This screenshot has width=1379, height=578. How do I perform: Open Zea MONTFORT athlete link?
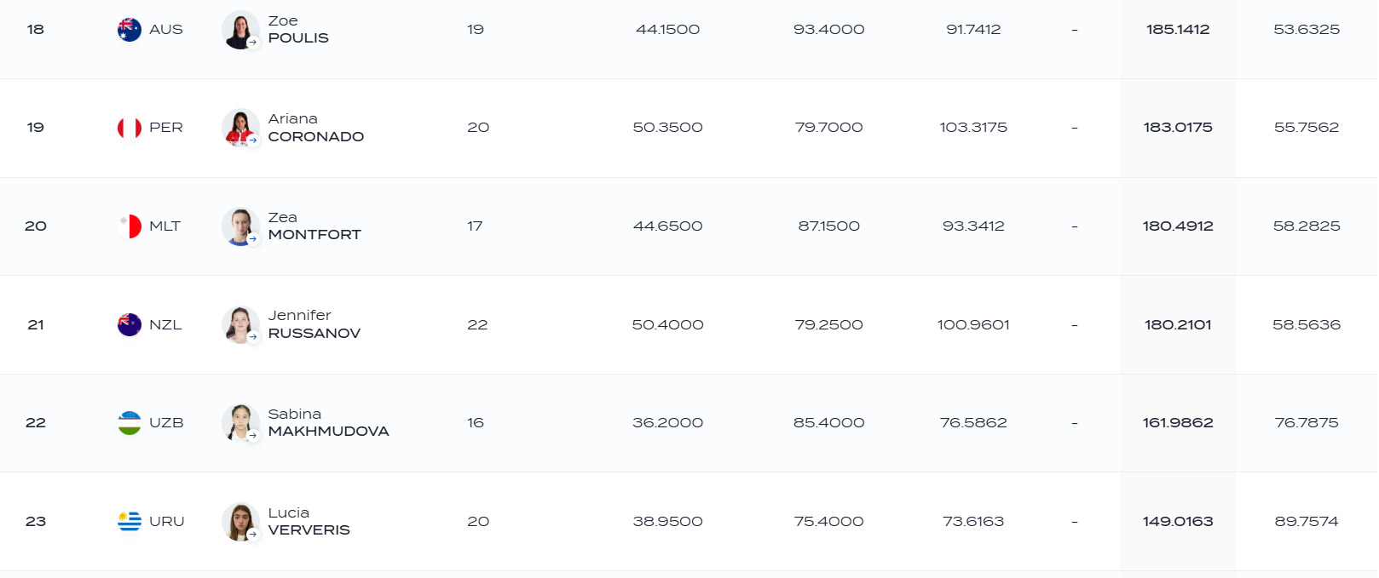(x=314, y=226)
